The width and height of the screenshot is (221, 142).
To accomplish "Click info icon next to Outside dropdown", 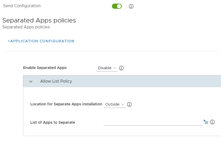I will (129, 104).
